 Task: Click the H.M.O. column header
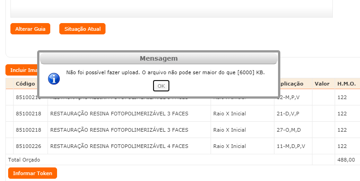tap(346, 84)
